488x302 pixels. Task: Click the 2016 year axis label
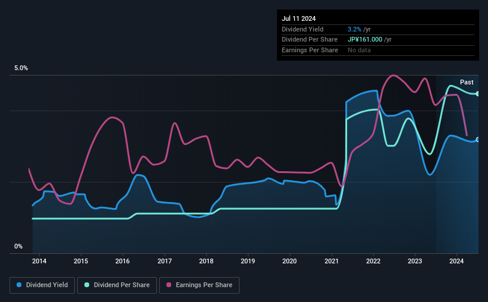point(122,261)
